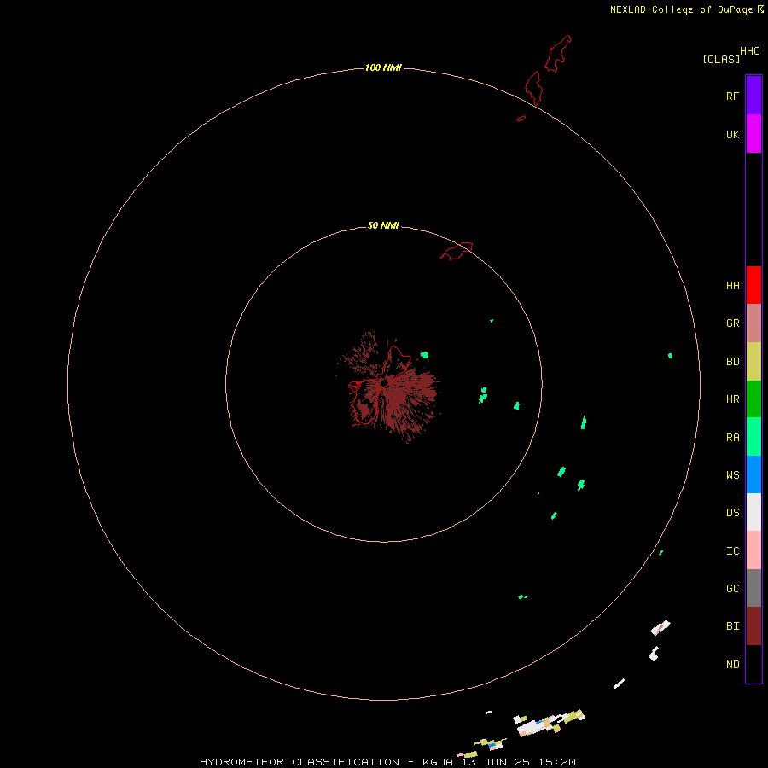Select the WS blue legend swatch
The image size is (768, 768).
pos(753,474)
